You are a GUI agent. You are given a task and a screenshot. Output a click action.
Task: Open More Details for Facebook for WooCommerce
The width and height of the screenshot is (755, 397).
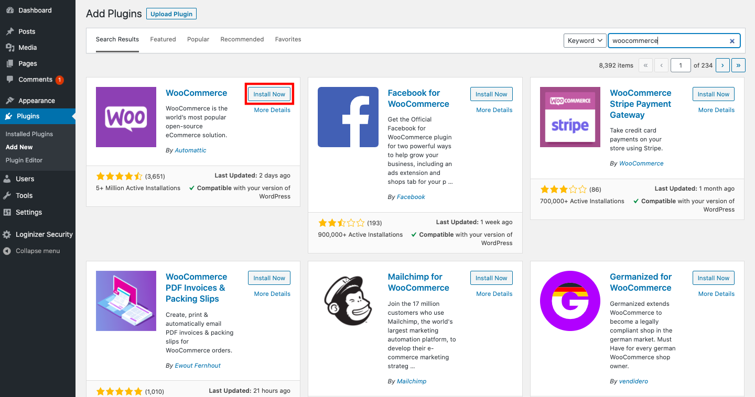(494, 110)
